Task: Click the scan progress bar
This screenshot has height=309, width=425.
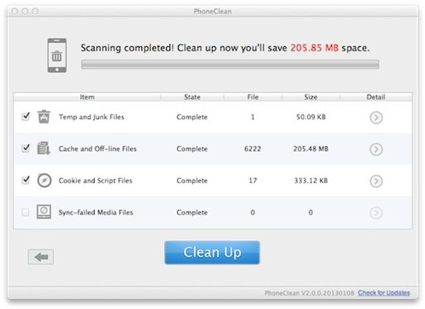Action: (230, 64)
